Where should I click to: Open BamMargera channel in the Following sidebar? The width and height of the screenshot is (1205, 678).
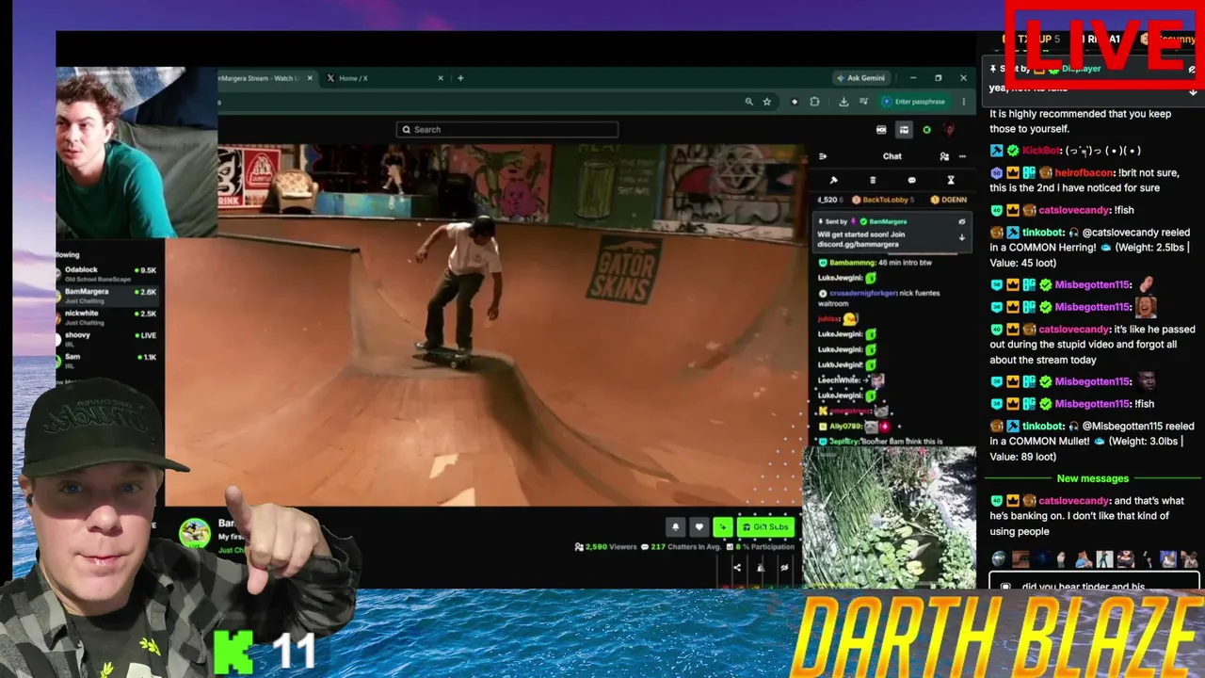pos(105,296)
